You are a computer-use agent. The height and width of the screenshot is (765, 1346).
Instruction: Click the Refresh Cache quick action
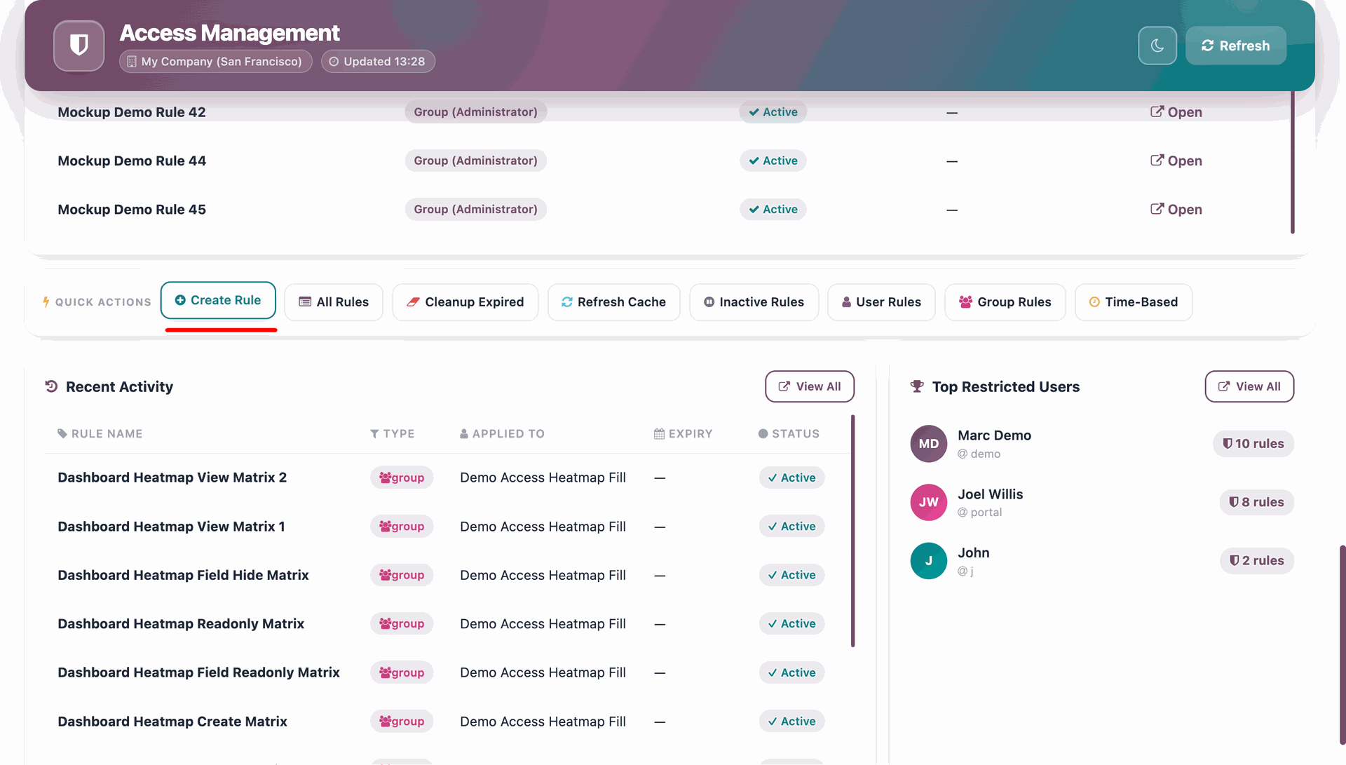pyautogui.click(x=614, y=302)
